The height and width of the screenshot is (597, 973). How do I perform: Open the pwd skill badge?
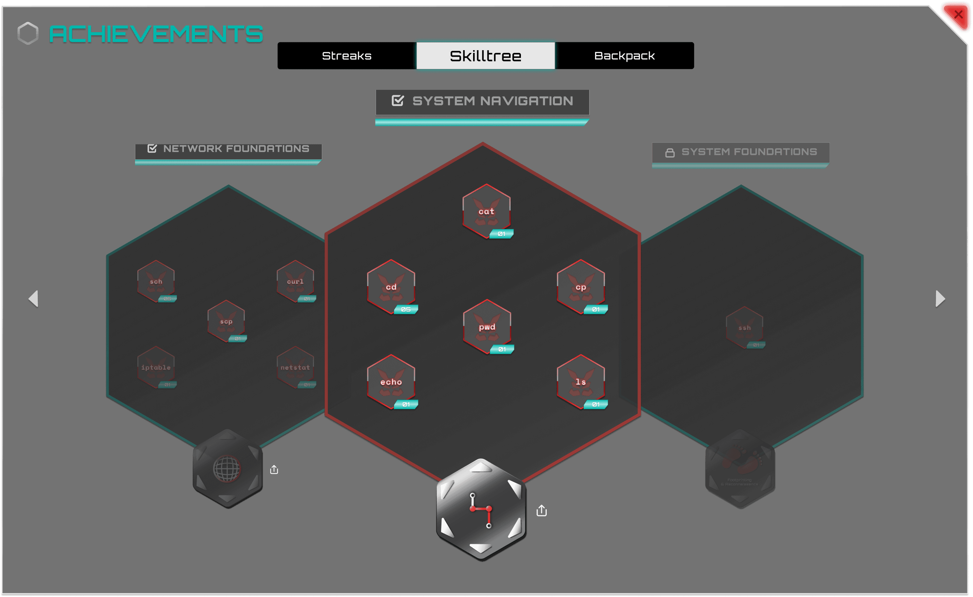point(487,327)
